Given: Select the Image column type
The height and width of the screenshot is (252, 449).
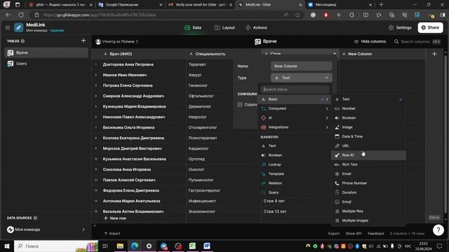Looking at the screenshot, I should click(368, 127).
